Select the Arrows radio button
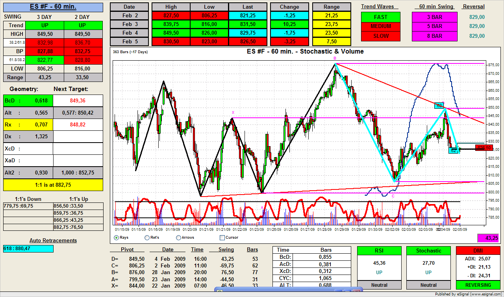The height and width of the screenshot is (297, 504). (178, 238)
